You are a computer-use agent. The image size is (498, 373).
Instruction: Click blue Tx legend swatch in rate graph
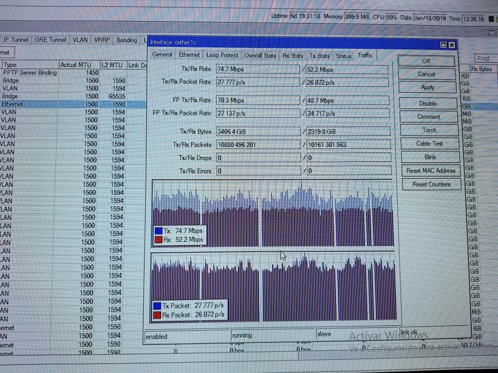click(x=159, y=231)
